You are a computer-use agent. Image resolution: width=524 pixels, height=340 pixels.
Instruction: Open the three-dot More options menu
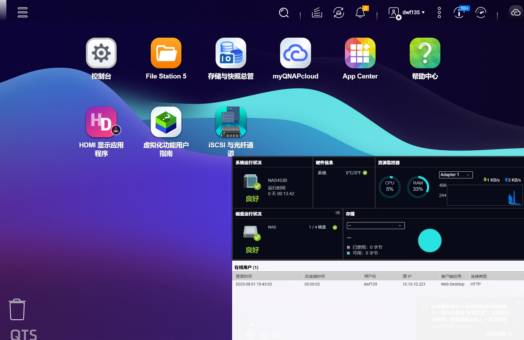pyautogui.click(x=439, y=12)
